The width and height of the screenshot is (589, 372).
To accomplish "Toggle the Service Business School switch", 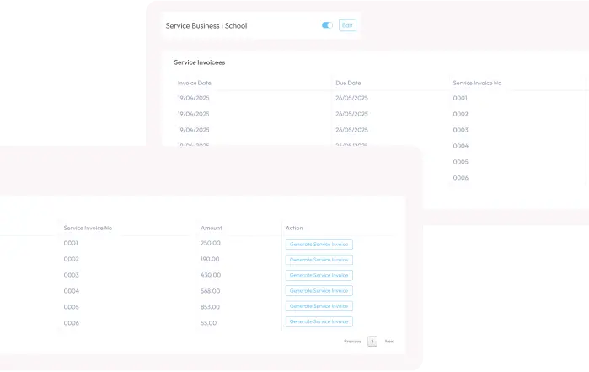I will click(327, 25).
